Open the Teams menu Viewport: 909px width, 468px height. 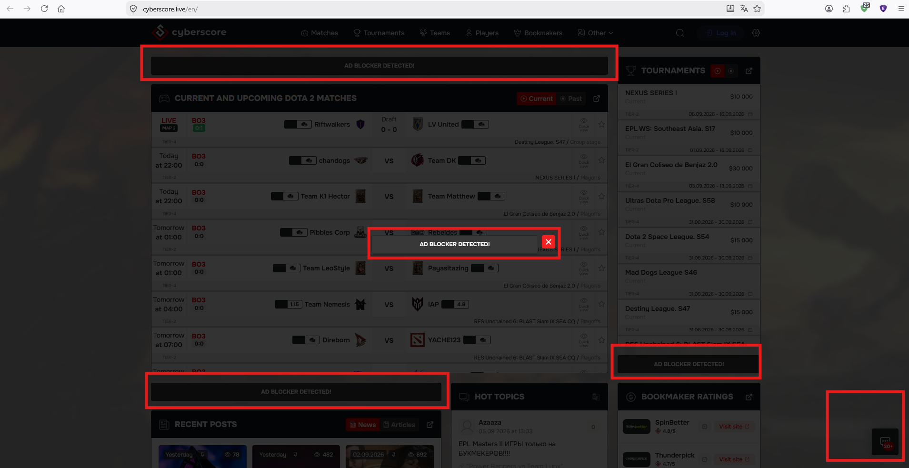point(435,33)
